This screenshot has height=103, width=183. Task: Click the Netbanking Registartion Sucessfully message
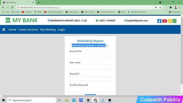pyautogui.click(x=90, y=45)
